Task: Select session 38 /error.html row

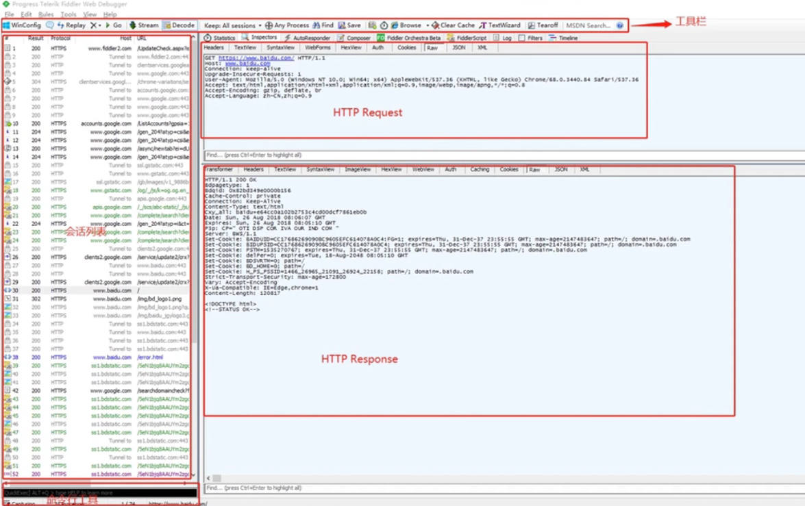Action: point(97,357)
